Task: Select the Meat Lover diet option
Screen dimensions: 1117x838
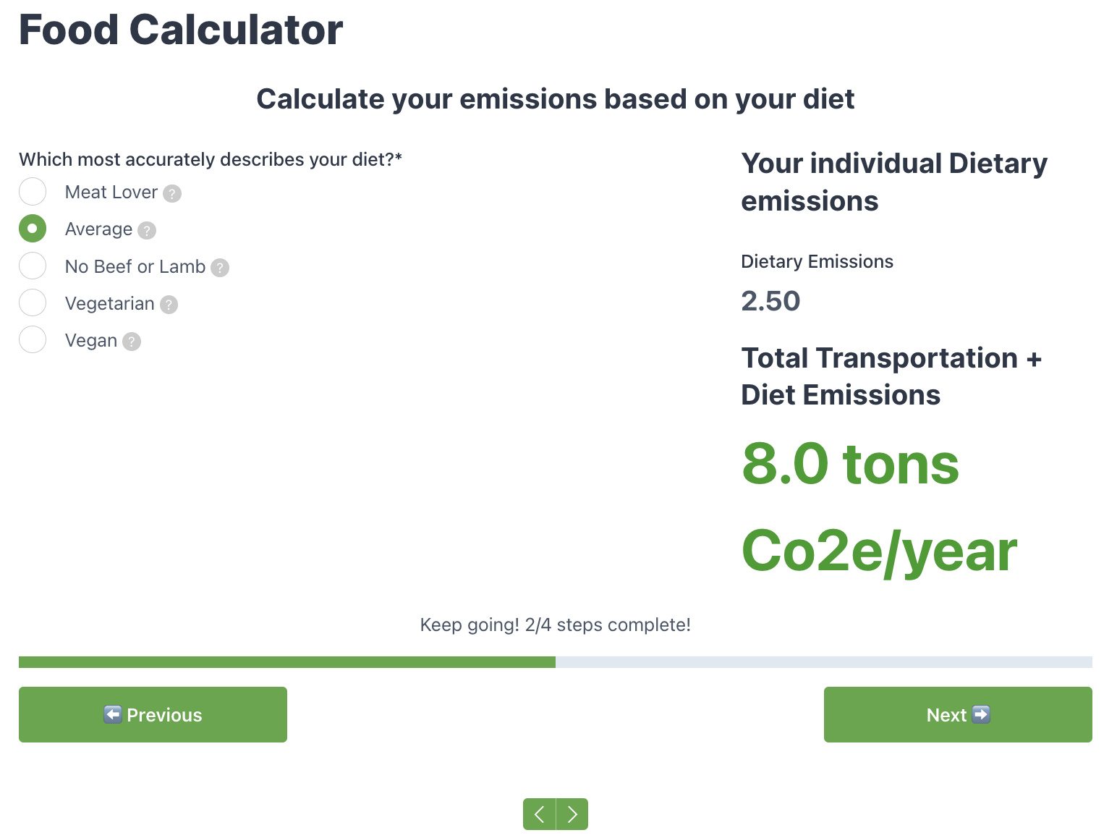Action: (x=33, y=192)
